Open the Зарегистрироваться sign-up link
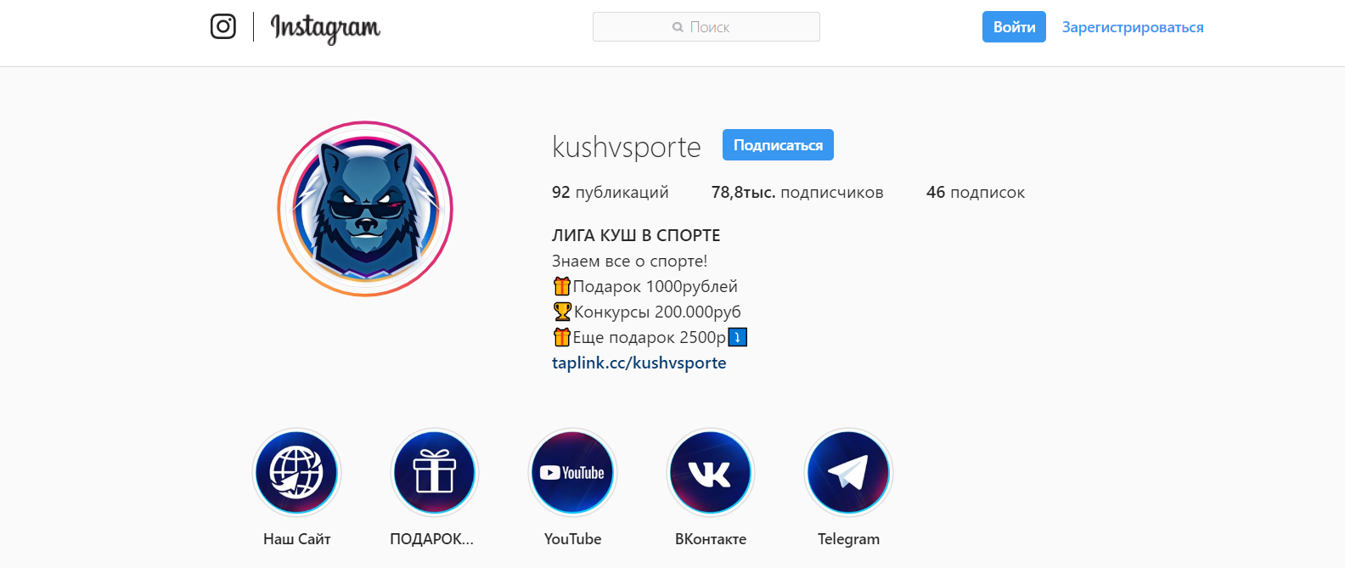The height and width of the screenshot is (568, 1345). coord(1133,27)
